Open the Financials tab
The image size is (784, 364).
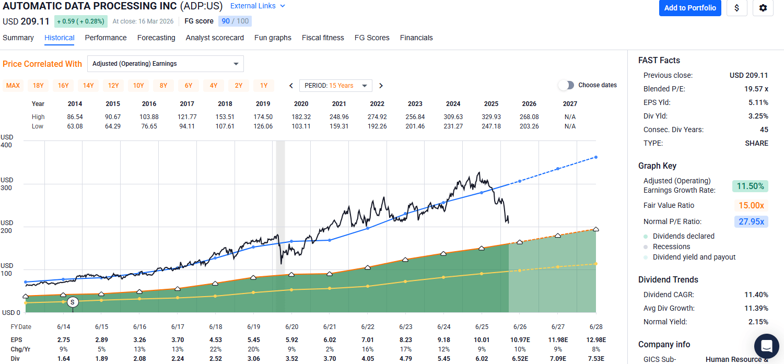[416, 38]
